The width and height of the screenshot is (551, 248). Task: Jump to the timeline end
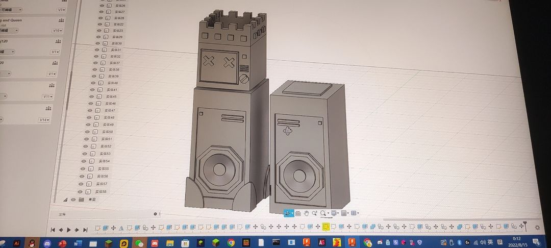click(x=85, y=230)
